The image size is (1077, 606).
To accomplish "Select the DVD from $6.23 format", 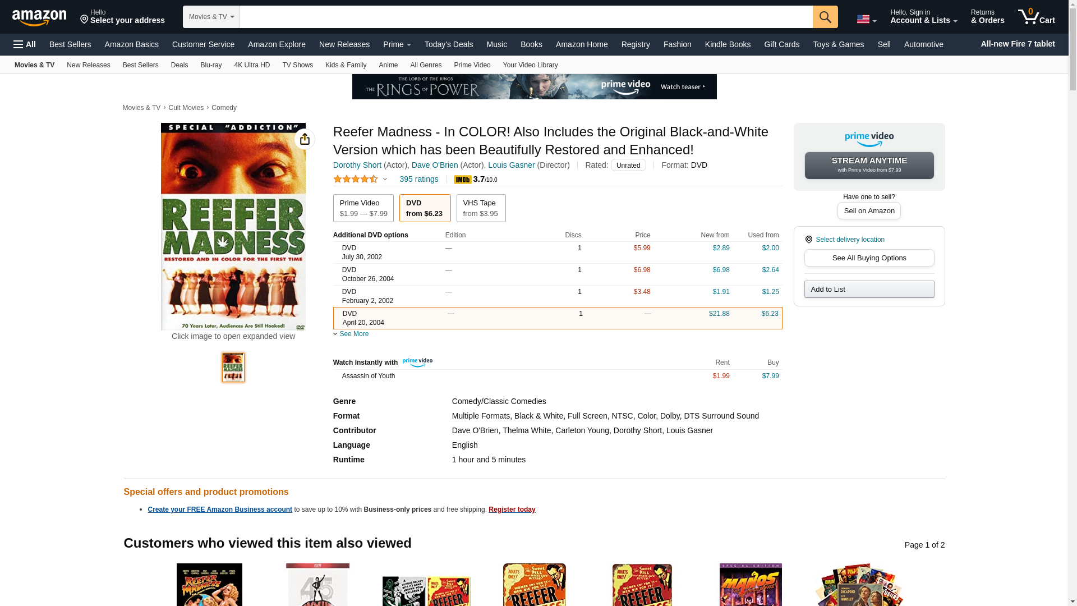I will tap(425, 208).
